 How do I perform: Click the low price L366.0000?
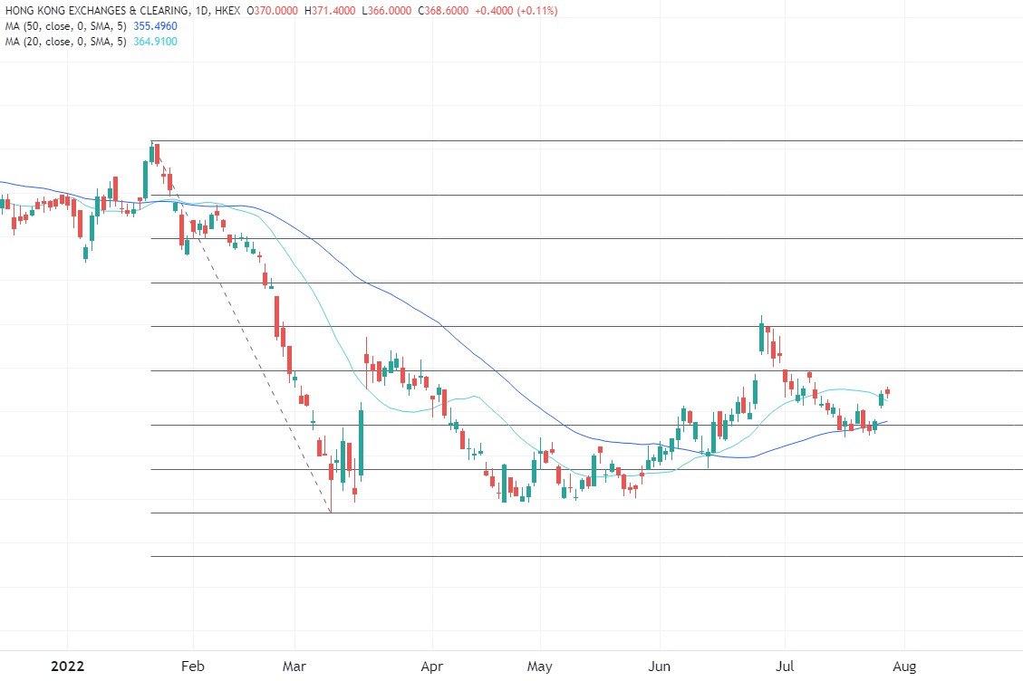(x=384, y=11)
